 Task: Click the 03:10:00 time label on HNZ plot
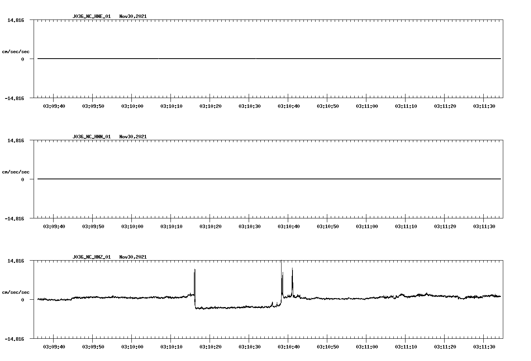tap(132, 347)
